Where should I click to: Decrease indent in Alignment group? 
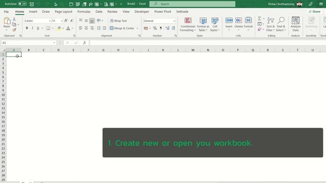tap(98, 28)
